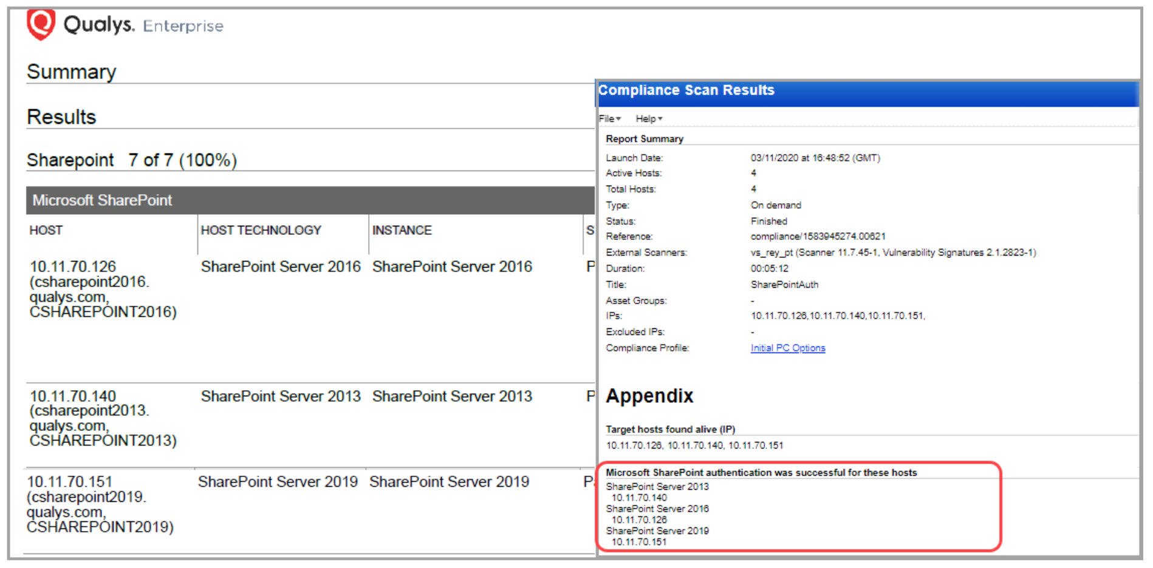The image size is (1153, 568).
Task: Select the HOST column header
Action: tap(45, 230)
